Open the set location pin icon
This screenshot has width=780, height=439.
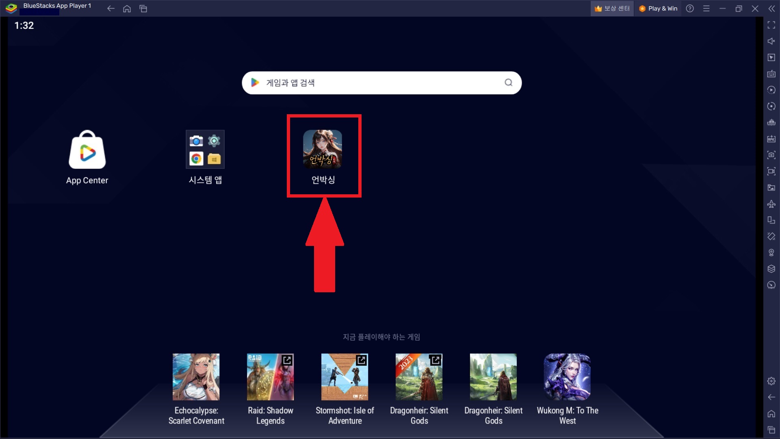tap(771, 252)
